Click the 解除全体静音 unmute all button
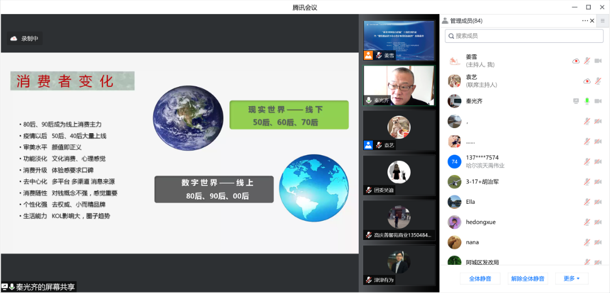This screenshot has height=293, width=610. pos(528,278)
